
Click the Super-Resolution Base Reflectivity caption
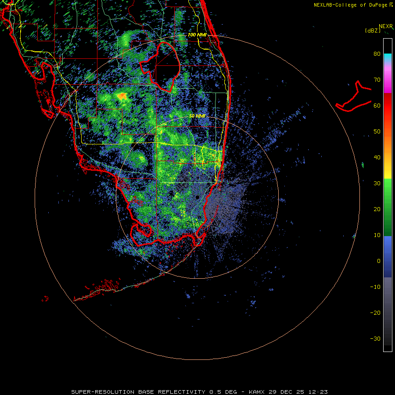199,392
